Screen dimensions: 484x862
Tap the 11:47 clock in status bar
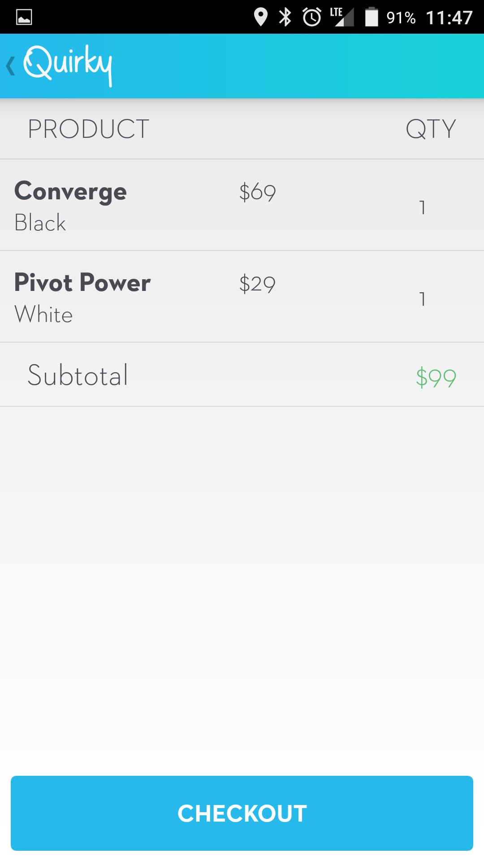pyautogui.click(x=449, y=18)
